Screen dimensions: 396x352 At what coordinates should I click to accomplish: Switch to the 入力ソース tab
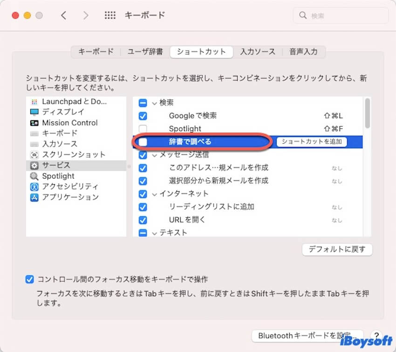258,52
